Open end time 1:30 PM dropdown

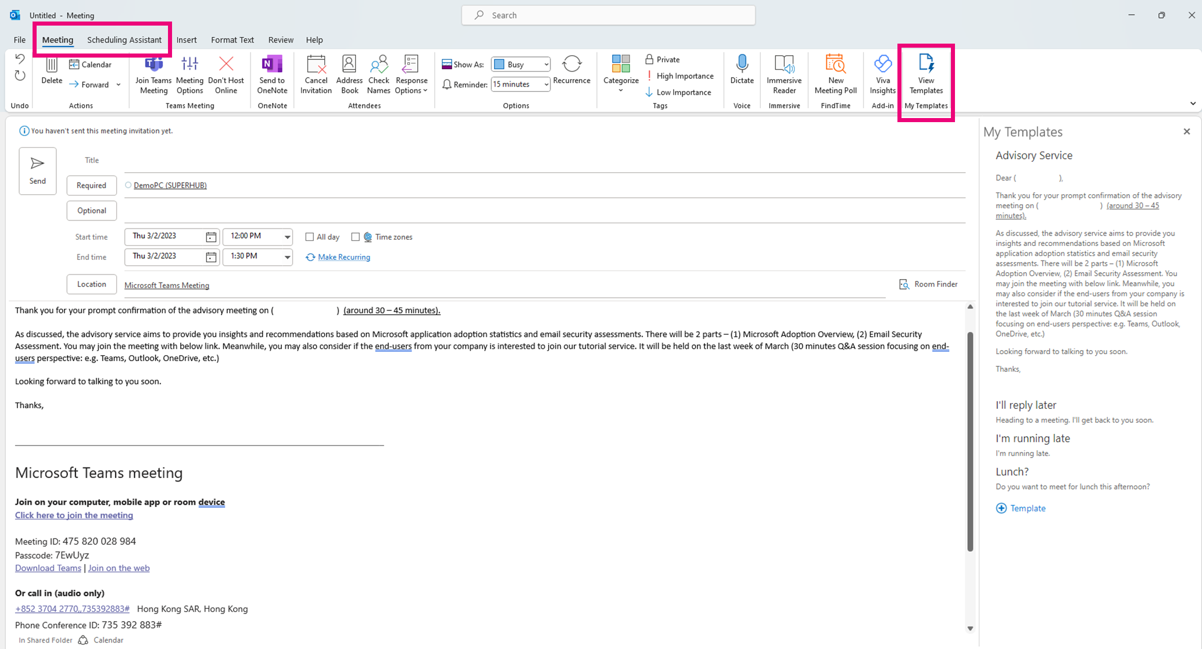[287, 257]
